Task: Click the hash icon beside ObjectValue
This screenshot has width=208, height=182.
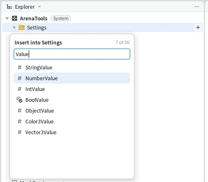Action: [20, 111]
